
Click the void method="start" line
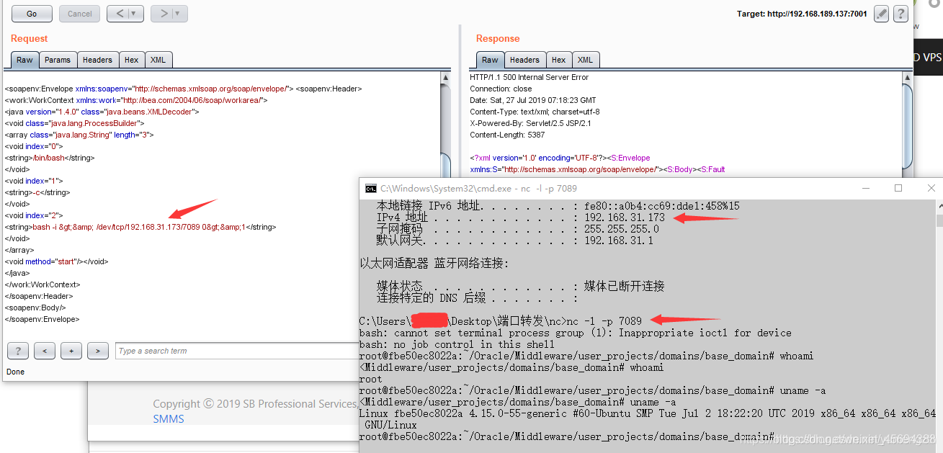click(56, 261)
